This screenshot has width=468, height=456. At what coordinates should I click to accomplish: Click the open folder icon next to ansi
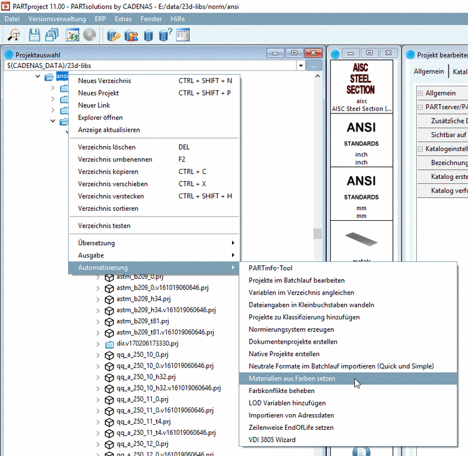tap(49, 77)
